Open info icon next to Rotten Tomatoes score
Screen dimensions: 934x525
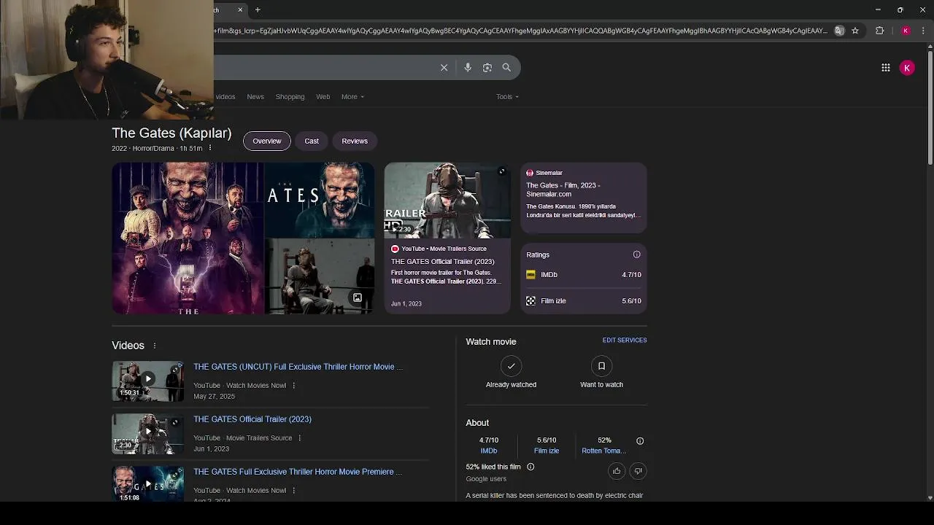640,441
